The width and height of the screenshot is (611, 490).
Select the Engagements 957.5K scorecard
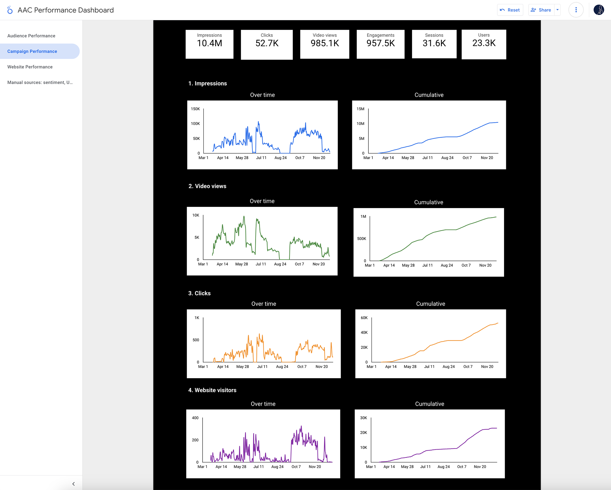(381, 44)
